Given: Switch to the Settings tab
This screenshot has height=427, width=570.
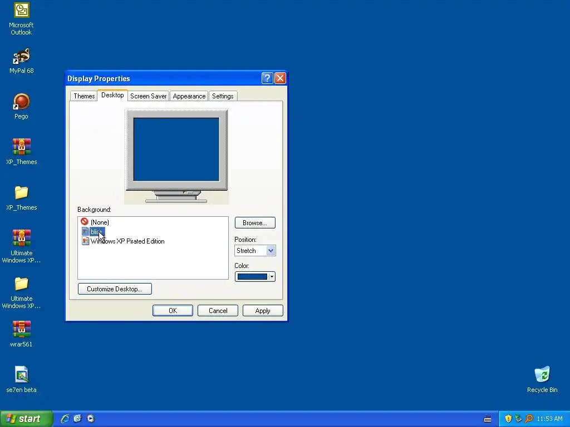Looking at the screenshot, I should pos(223,96).
